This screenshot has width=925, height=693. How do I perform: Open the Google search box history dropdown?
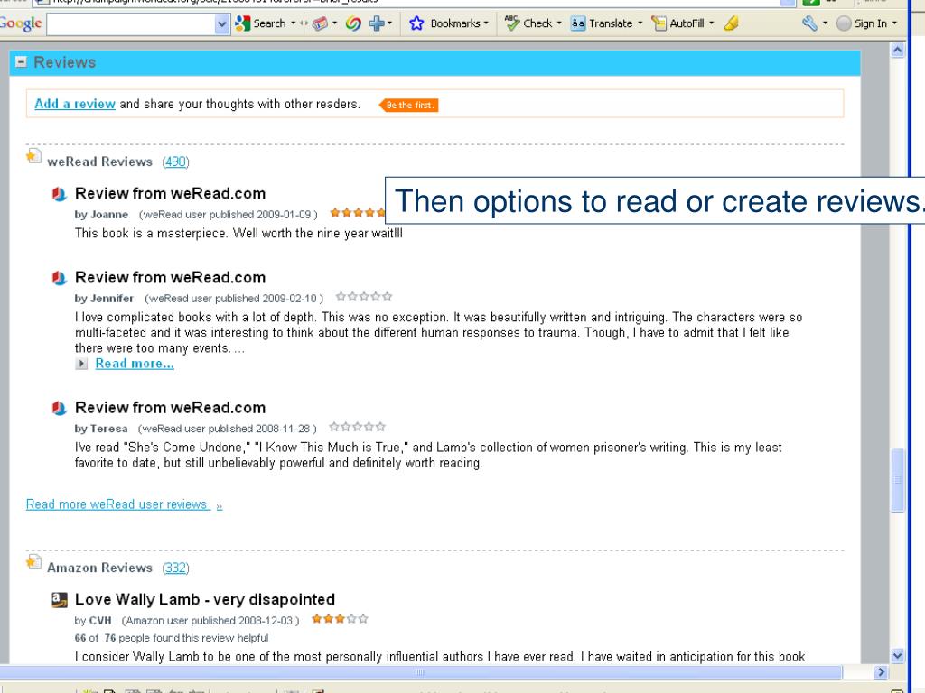[x=222, y=24]
